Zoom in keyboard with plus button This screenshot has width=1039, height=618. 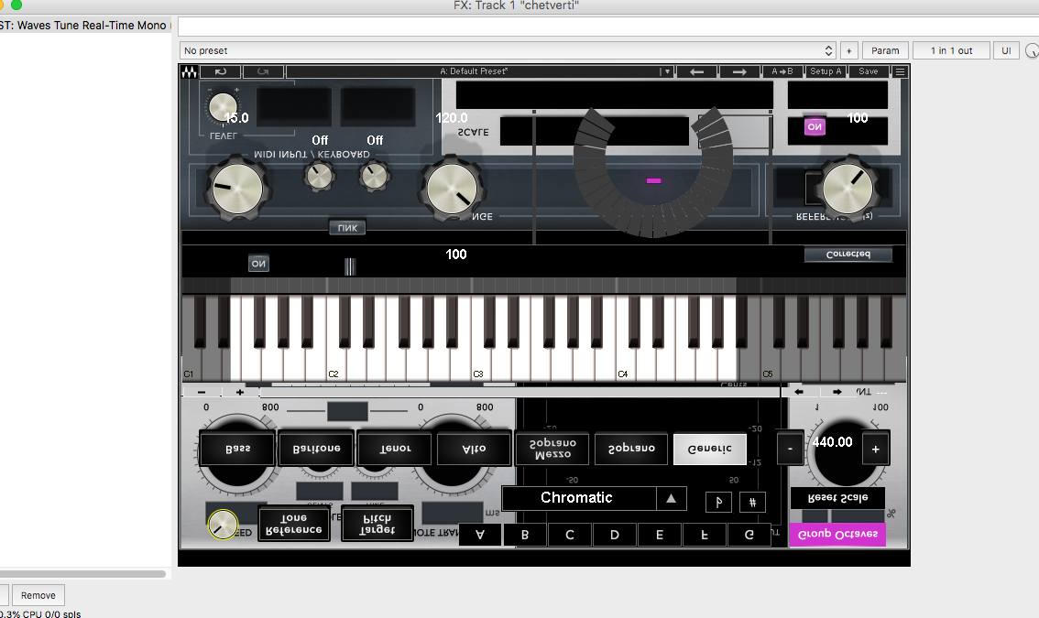tap(240, 392)
